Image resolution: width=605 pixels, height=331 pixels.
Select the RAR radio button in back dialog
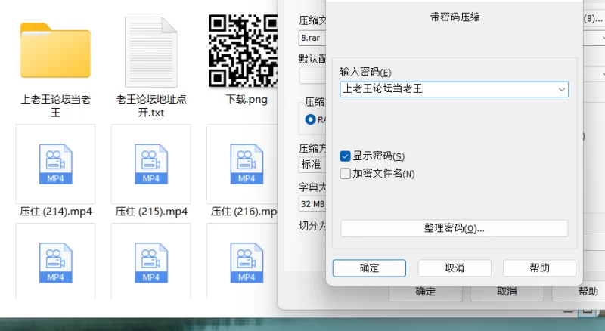310,119
